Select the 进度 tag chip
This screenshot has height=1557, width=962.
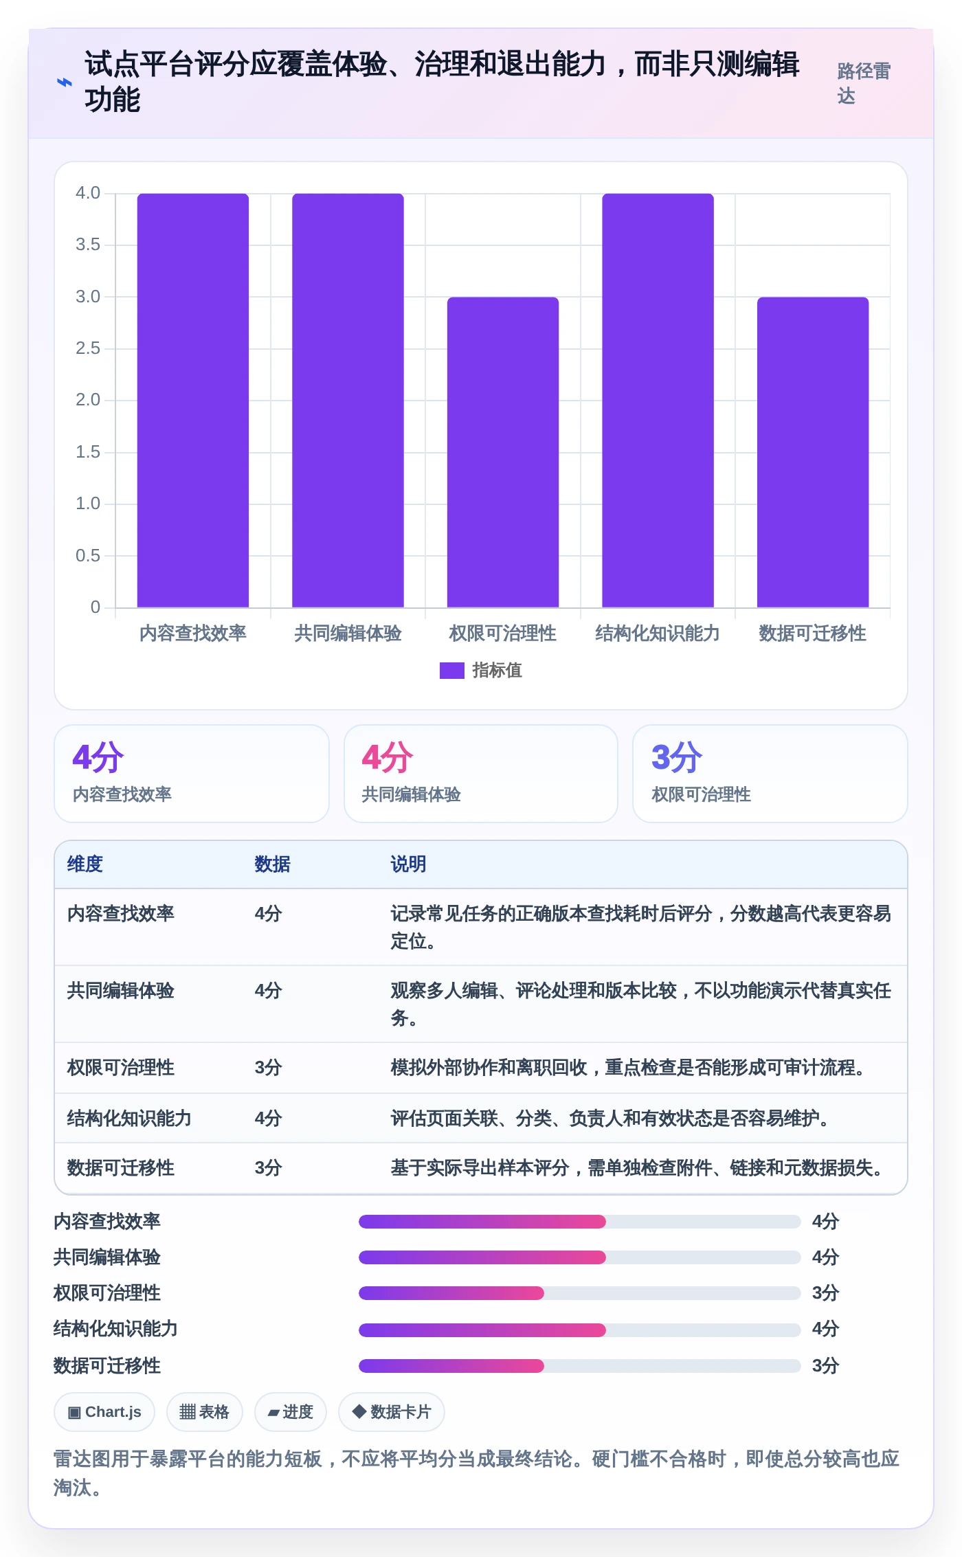[x=291, y=1412]
